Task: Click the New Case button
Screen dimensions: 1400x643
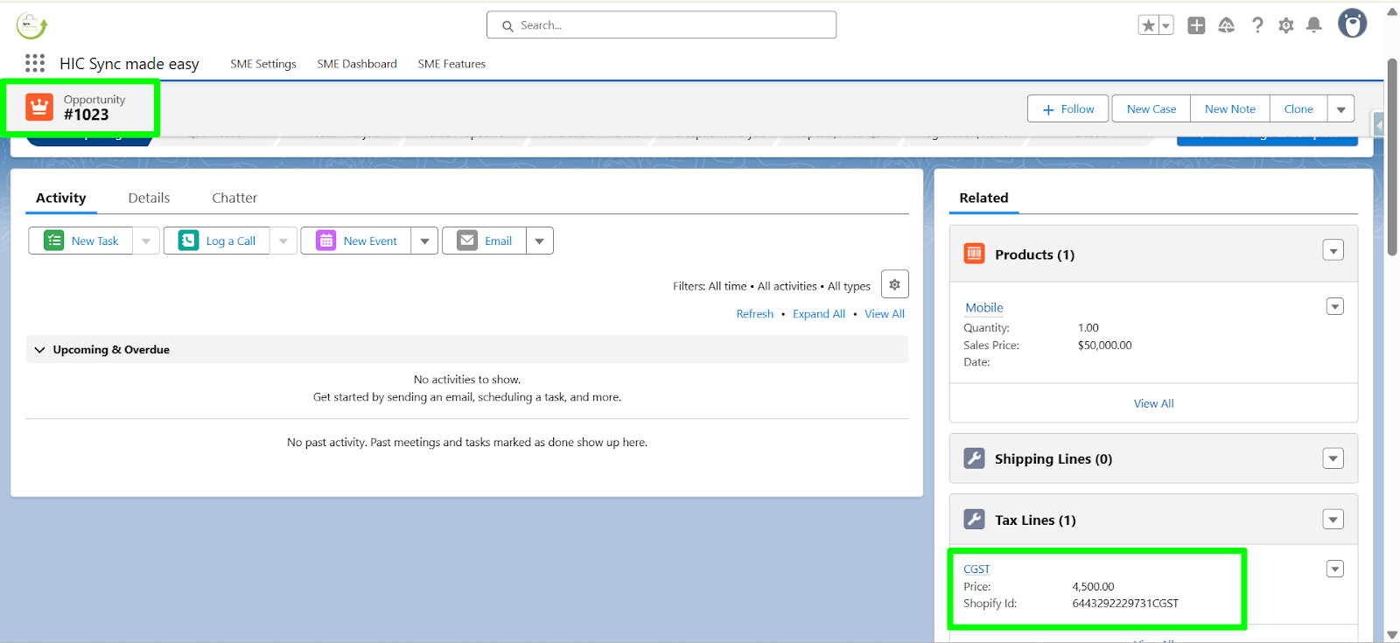Action: coord(1151,109)
